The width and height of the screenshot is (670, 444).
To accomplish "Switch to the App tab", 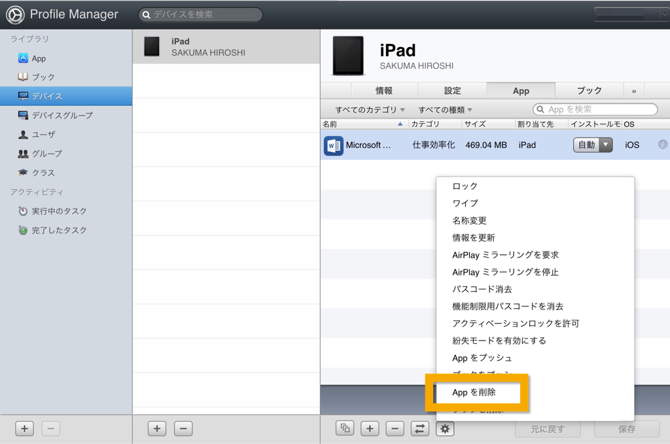I will coord(521,90).
